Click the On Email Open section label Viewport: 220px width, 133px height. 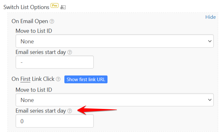[x=30, y=21]
